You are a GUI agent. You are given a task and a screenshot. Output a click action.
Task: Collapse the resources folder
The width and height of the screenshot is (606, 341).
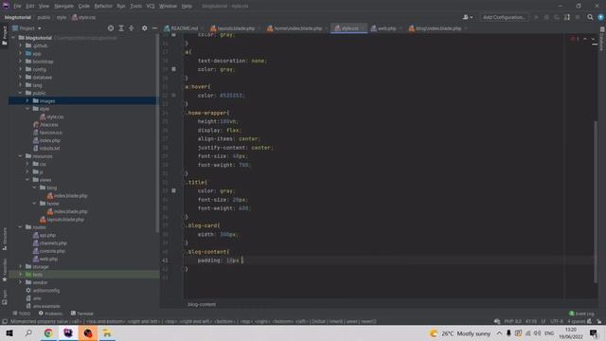tap(21, 156)
